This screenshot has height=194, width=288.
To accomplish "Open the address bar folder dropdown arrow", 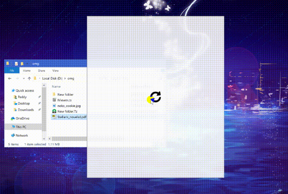I will pos(40,79).
